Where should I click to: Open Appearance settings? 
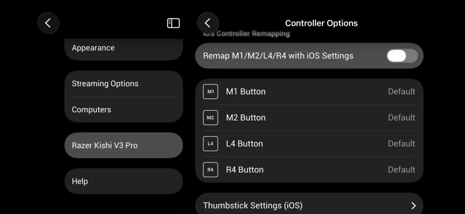(x=124, y=49)
